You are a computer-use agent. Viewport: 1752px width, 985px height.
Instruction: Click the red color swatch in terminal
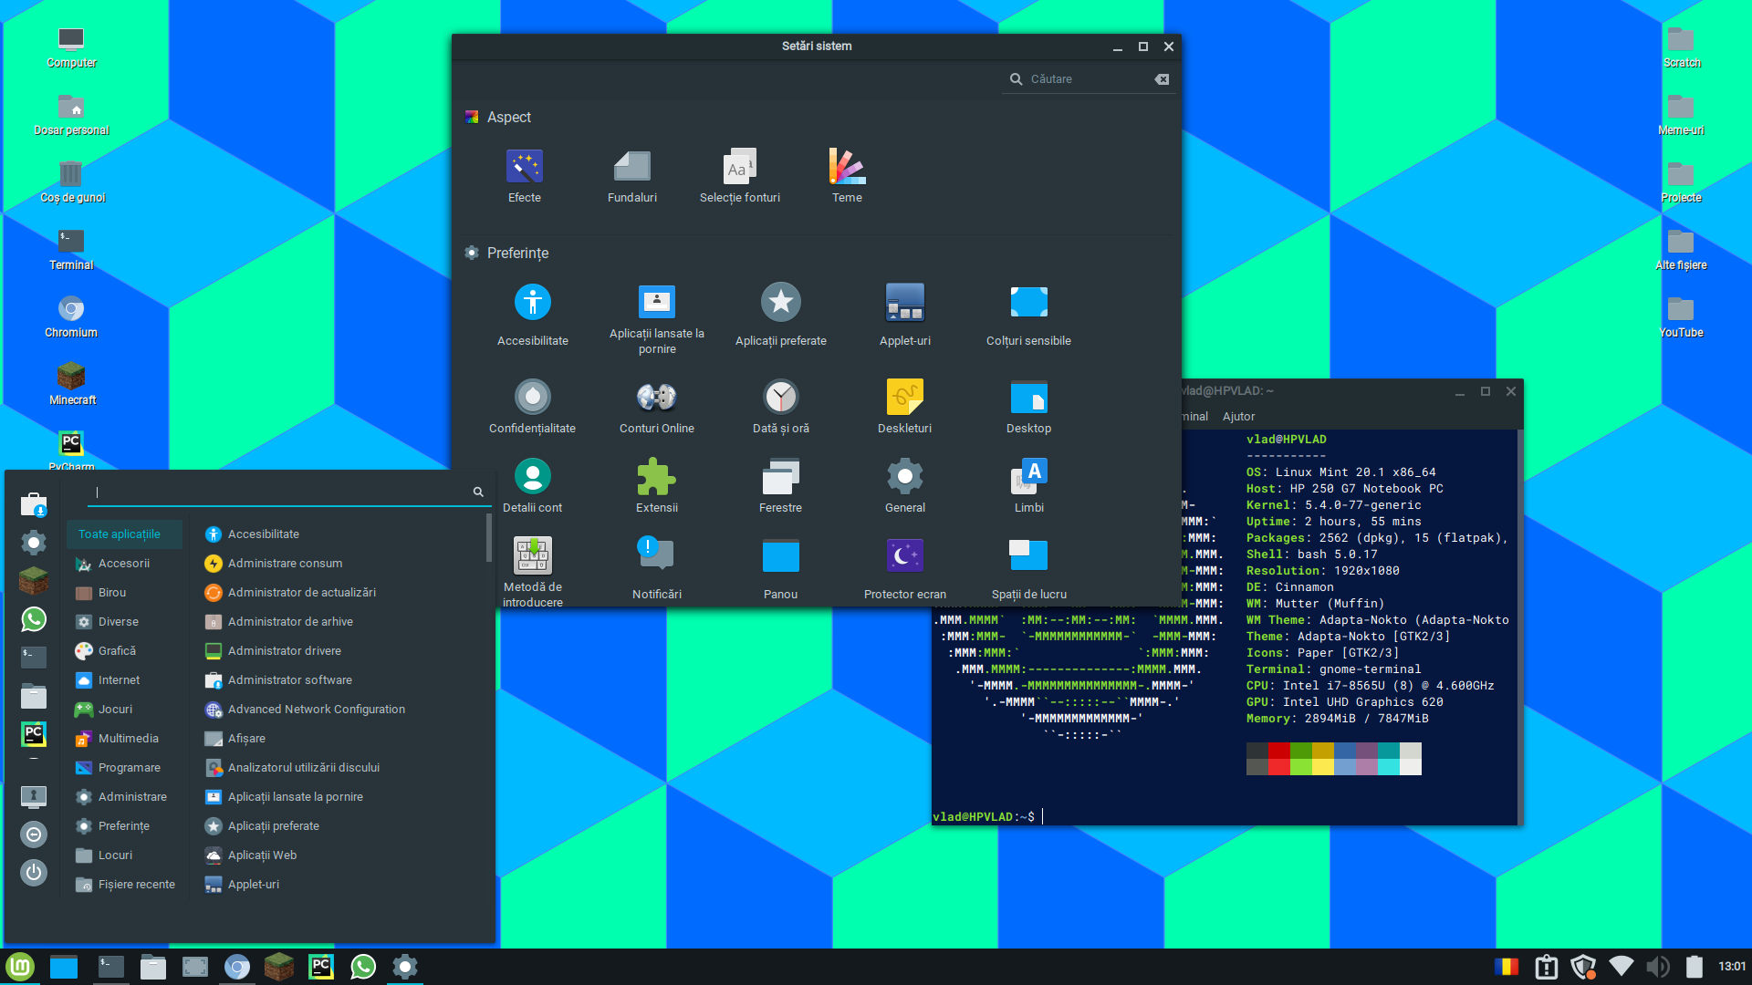coord(1278,752)
